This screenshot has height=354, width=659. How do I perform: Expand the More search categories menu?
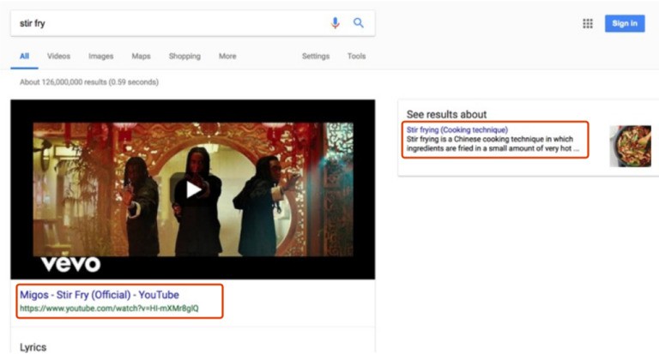(x=227, y=57)
